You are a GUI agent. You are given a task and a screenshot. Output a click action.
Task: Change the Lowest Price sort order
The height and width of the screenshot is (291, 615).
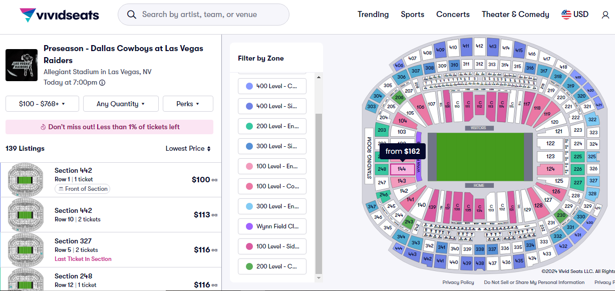[188, 148]
